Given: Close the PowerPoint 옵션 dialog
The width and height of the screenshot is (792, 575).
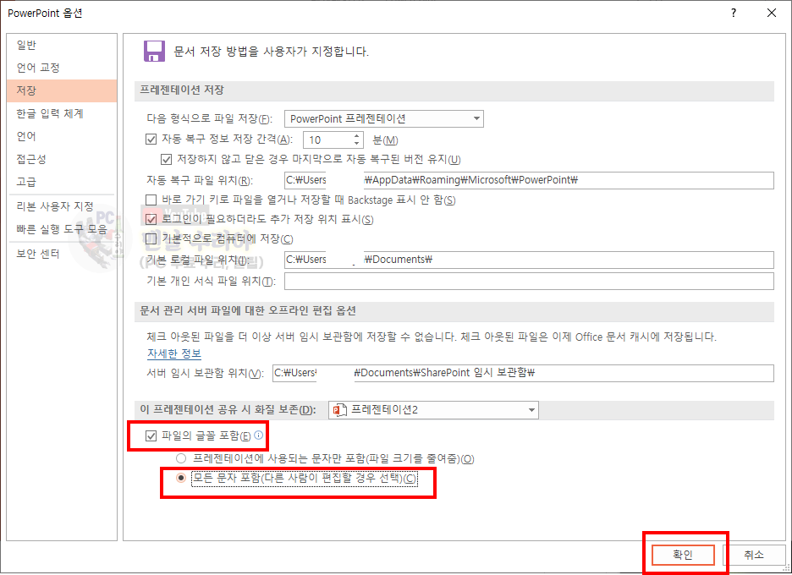Looking at the screenshot, I should 772,14.
